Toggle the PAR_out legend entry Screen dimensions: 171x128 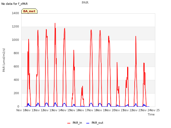(95, 123)
